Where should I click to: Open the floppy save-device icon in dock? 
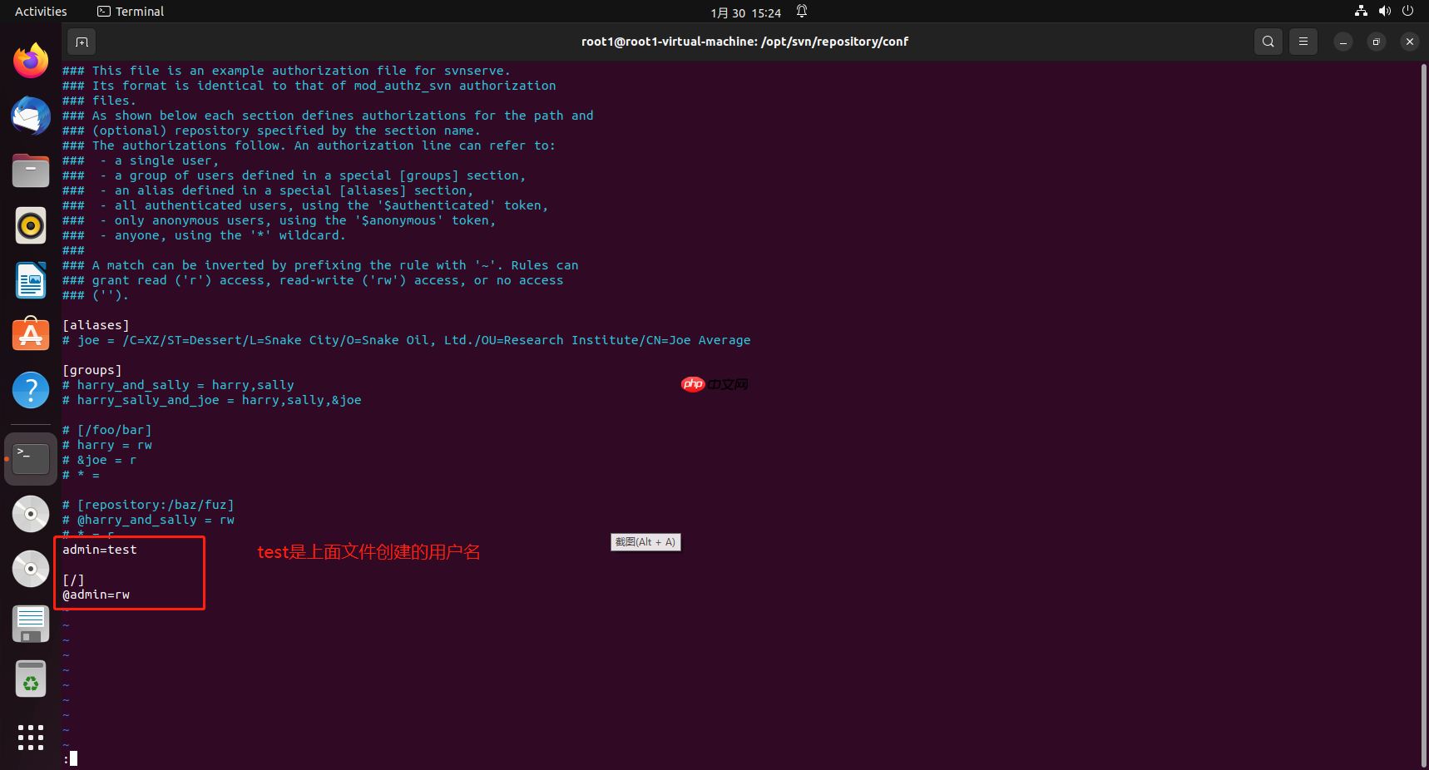click(31, 624)
